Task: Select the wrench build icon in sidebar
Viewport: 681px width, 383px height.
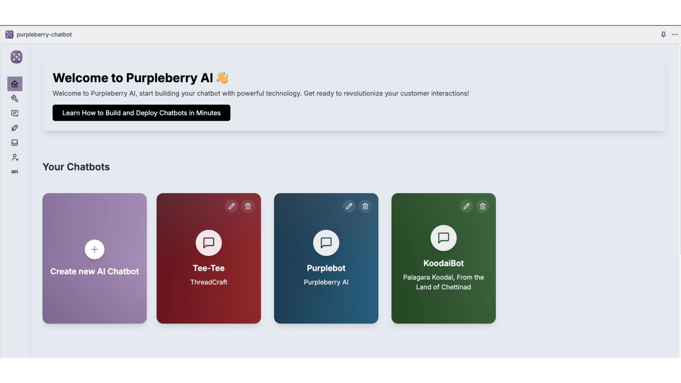Action: tap(15, 99)
